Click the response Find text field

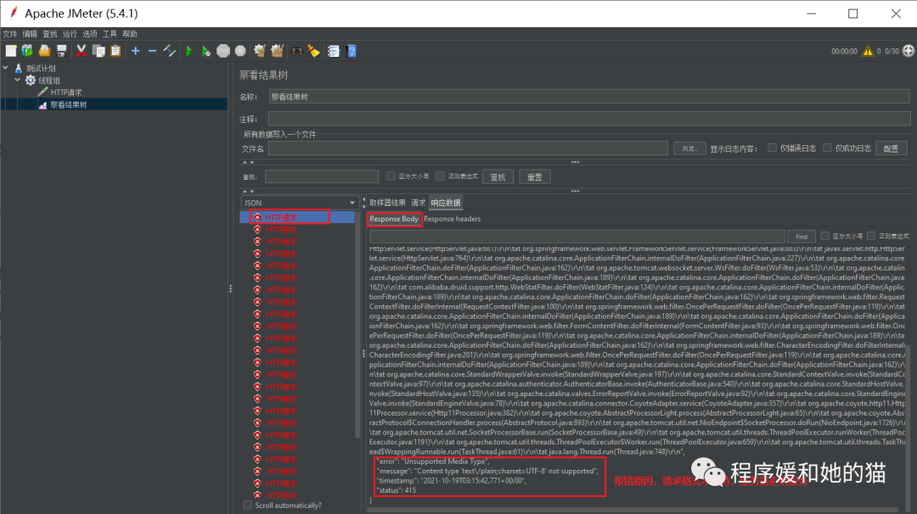[x=577, y=237]
